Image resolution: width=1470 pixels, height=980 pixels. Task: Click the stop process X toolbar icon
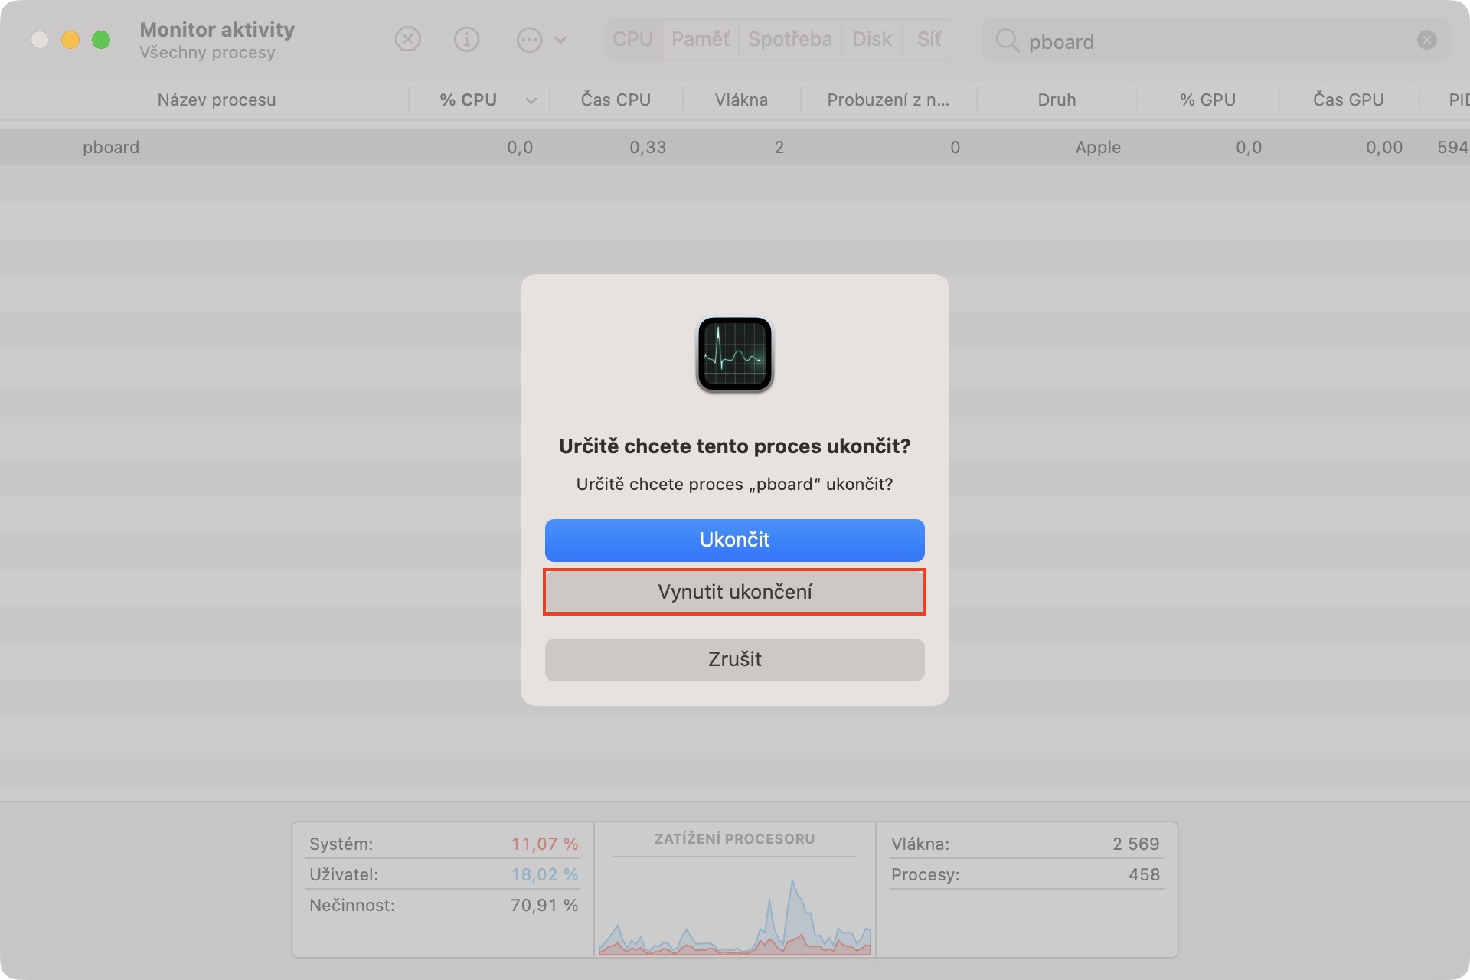pyautogui.click(x=408, y=39)
